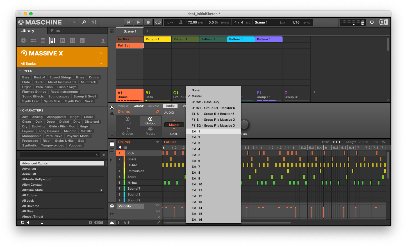Open the All Banks dropdown
Viewport: 407px width, 247px height.
[62, 64]
